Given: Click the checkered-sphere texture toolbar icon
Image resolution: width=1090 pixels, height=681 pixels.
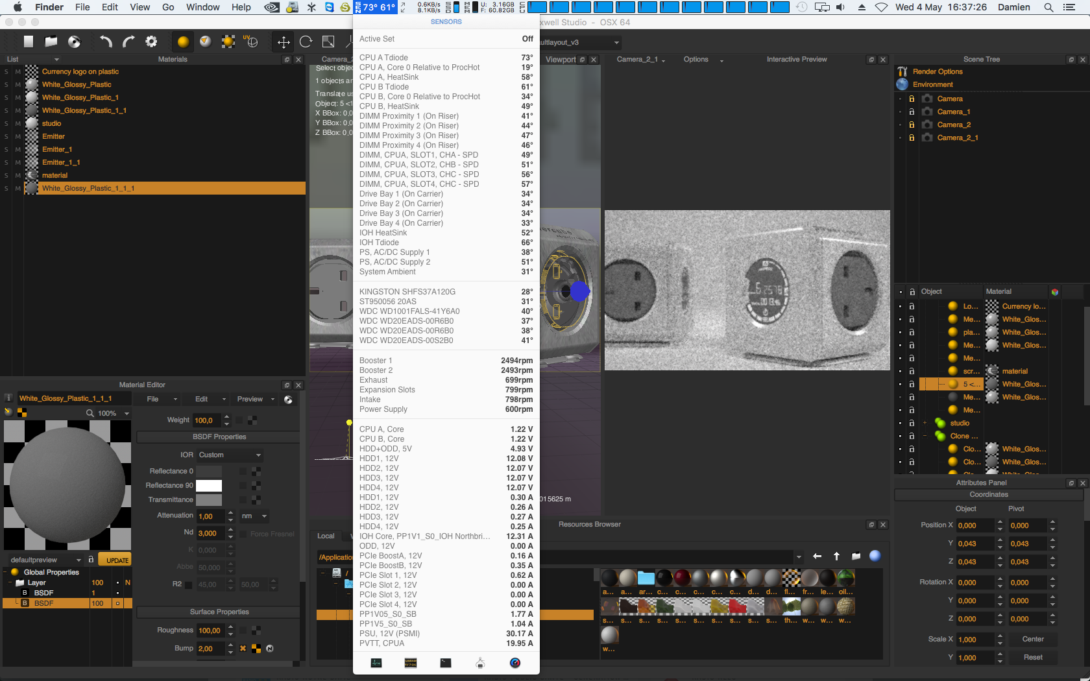Looking at the screenshot, I should tap(228, 42).
